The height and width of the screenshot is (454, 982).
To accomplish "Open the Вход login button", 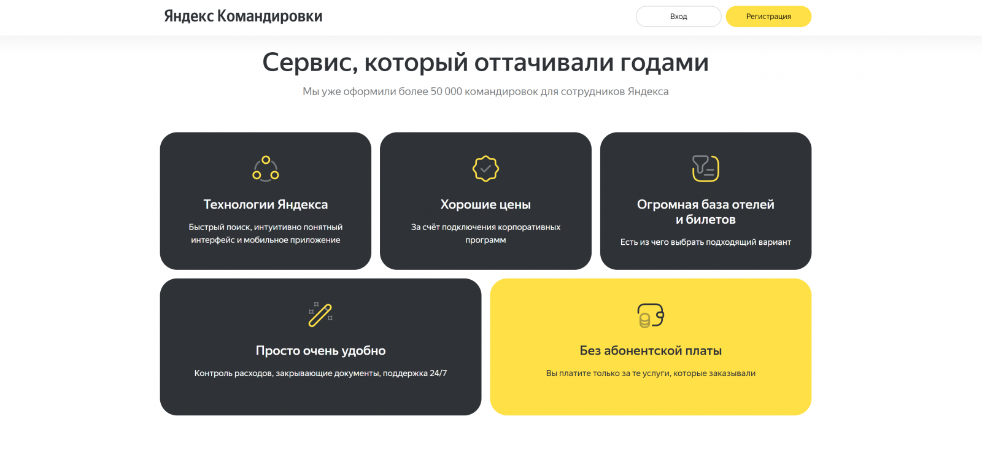I will point(678,17).
